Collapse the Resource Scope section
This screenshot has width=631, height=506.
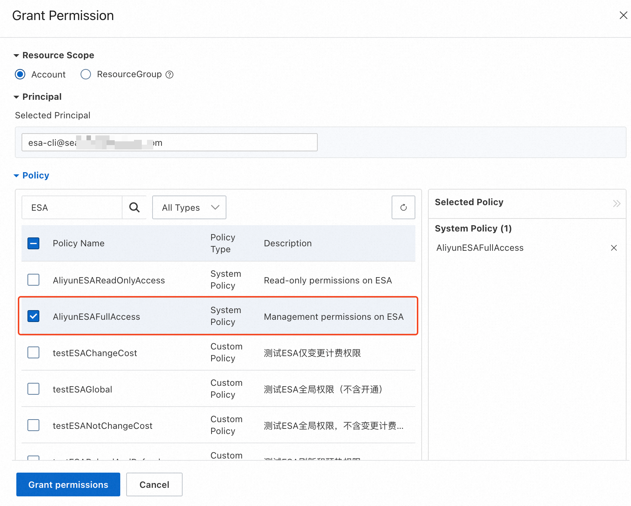[16, 56]
